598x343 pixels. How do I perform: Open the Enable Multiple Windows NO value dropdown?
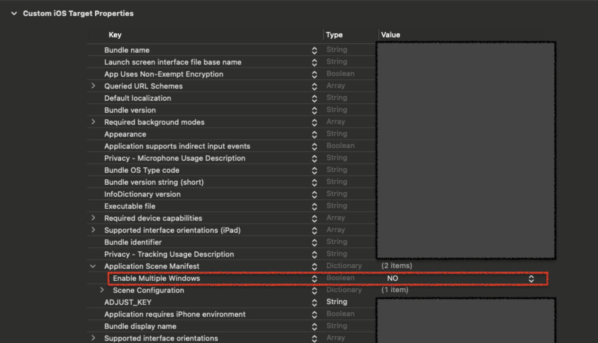[531, 279]
